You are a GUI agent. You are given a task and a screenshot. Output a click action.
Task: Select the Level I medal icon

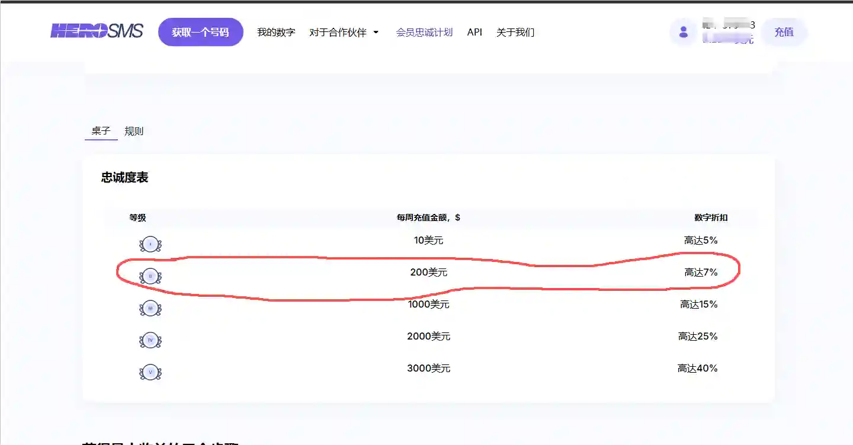tap(150, 244)
